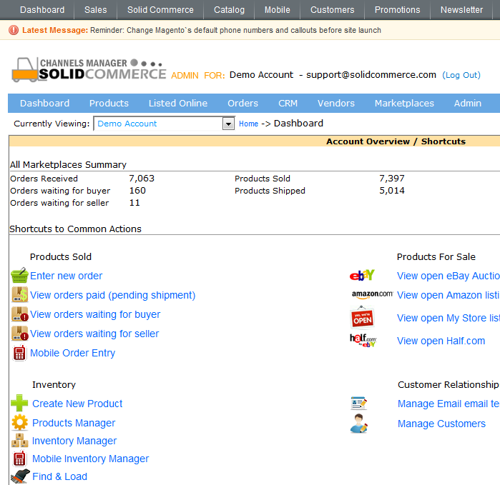Open the Sales menu in top bar
Screen dimensions: 500x485
[x=96, y=10]
